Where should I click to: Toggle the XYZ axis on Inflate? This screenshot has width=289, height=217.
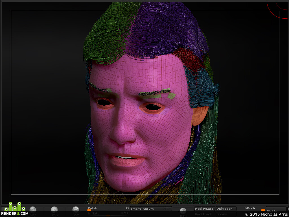point(124,213)
